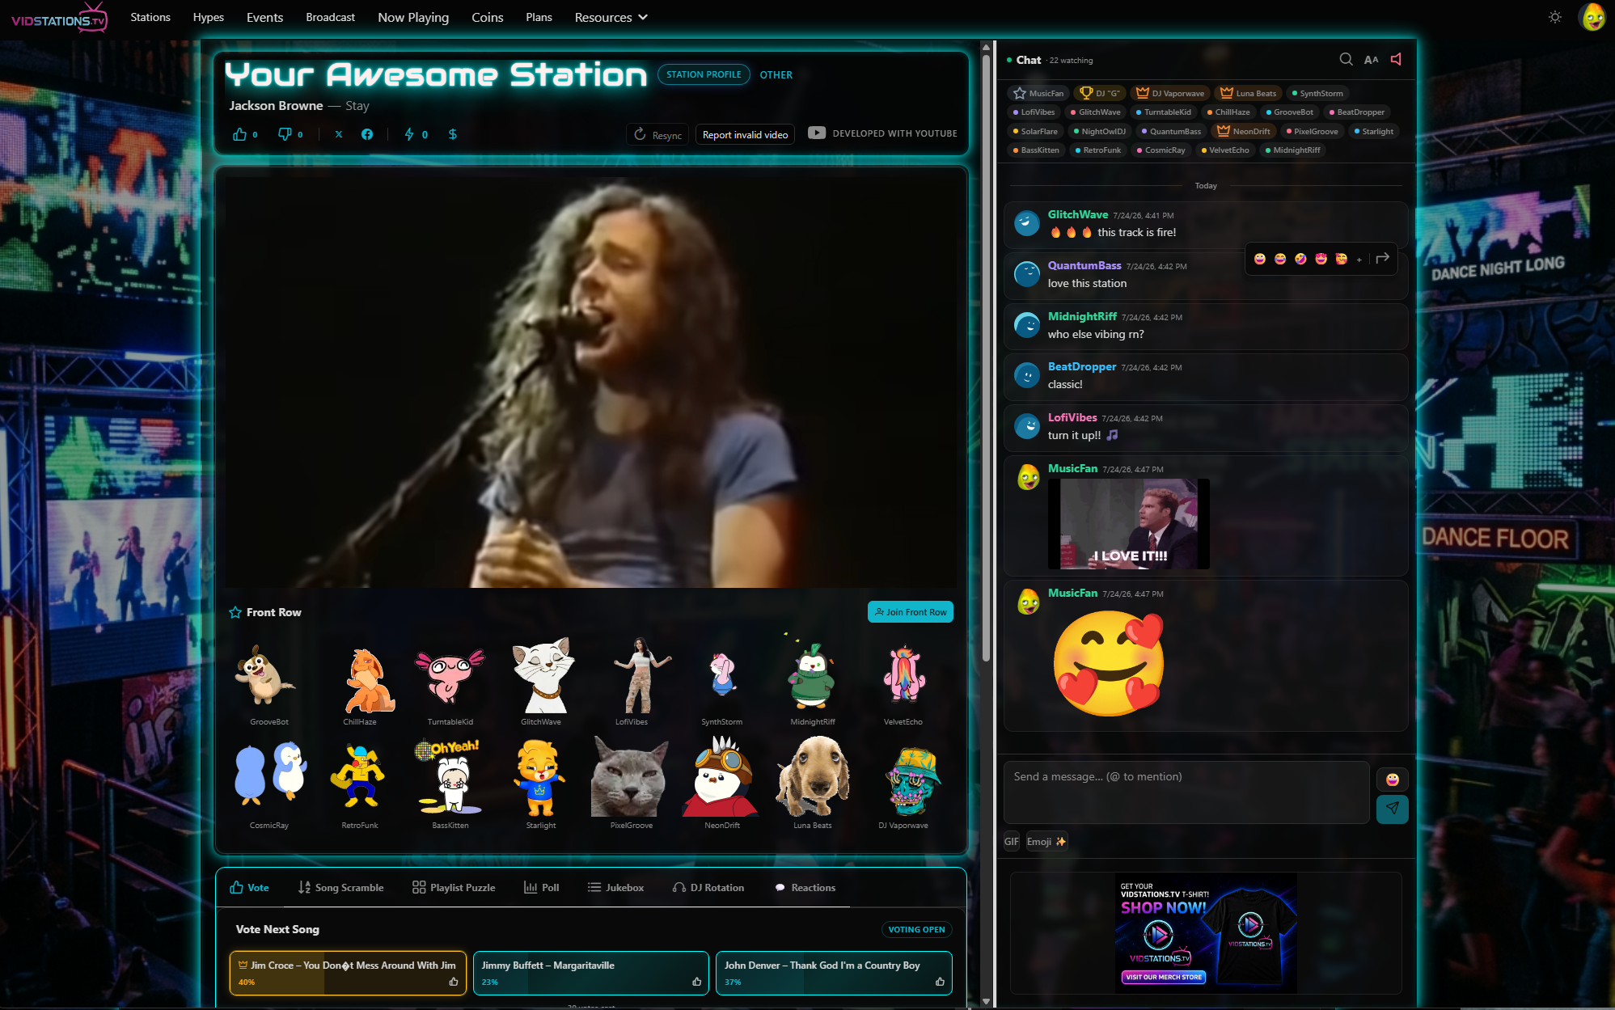This screenshot has height=1010, width=1615.
Task: Click PixelGroove cat avatar in Front Row
Action: pos(630,778)
